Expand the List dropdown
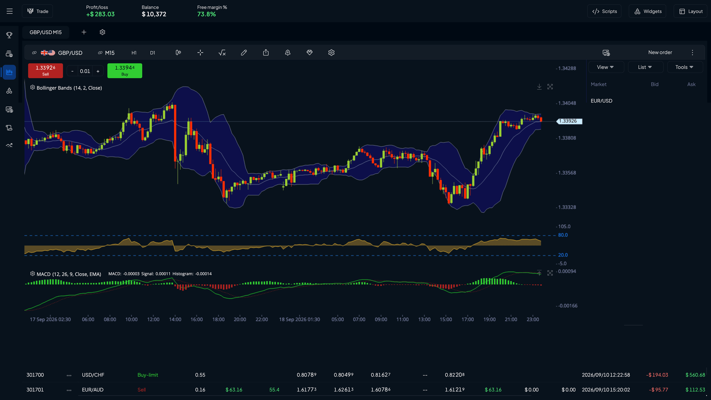The height and width of the screenshot is (400, 711). [x=646, y=67]
